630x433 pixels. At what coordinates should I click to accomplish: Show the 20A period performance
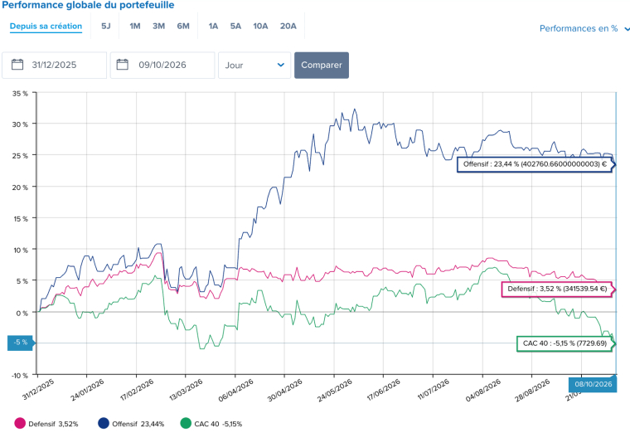pyautogui.click(x=288, y=27)
